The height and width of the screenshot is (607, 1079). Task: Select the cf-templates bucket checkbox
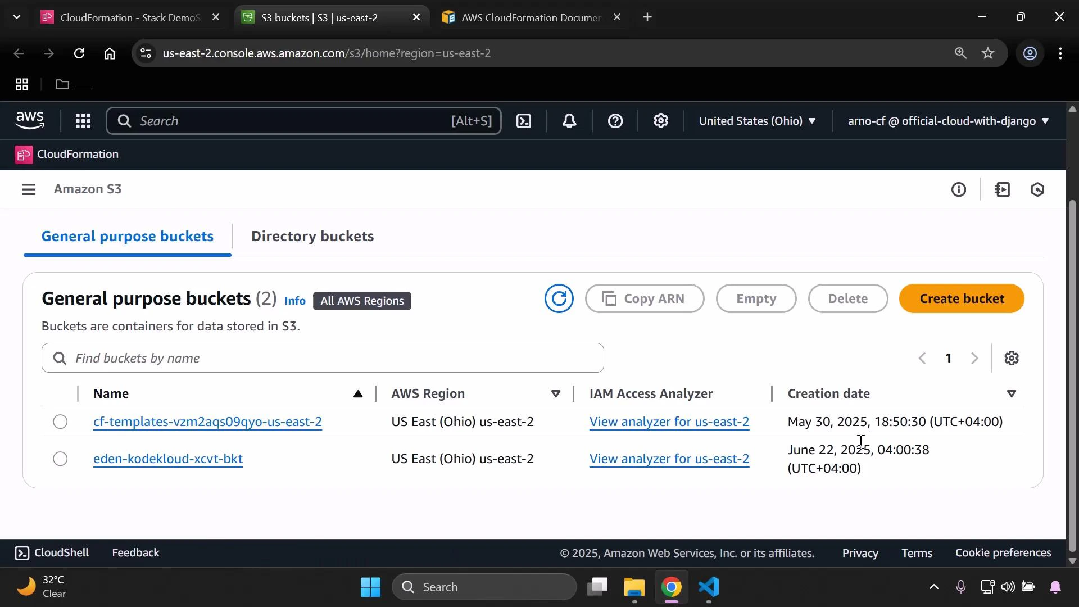[x=60, y=422]
